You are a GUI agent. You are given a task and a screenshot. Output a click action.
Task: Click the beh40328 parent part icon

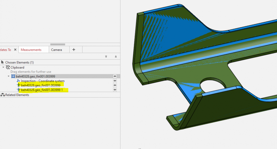[x=13, y=76]
